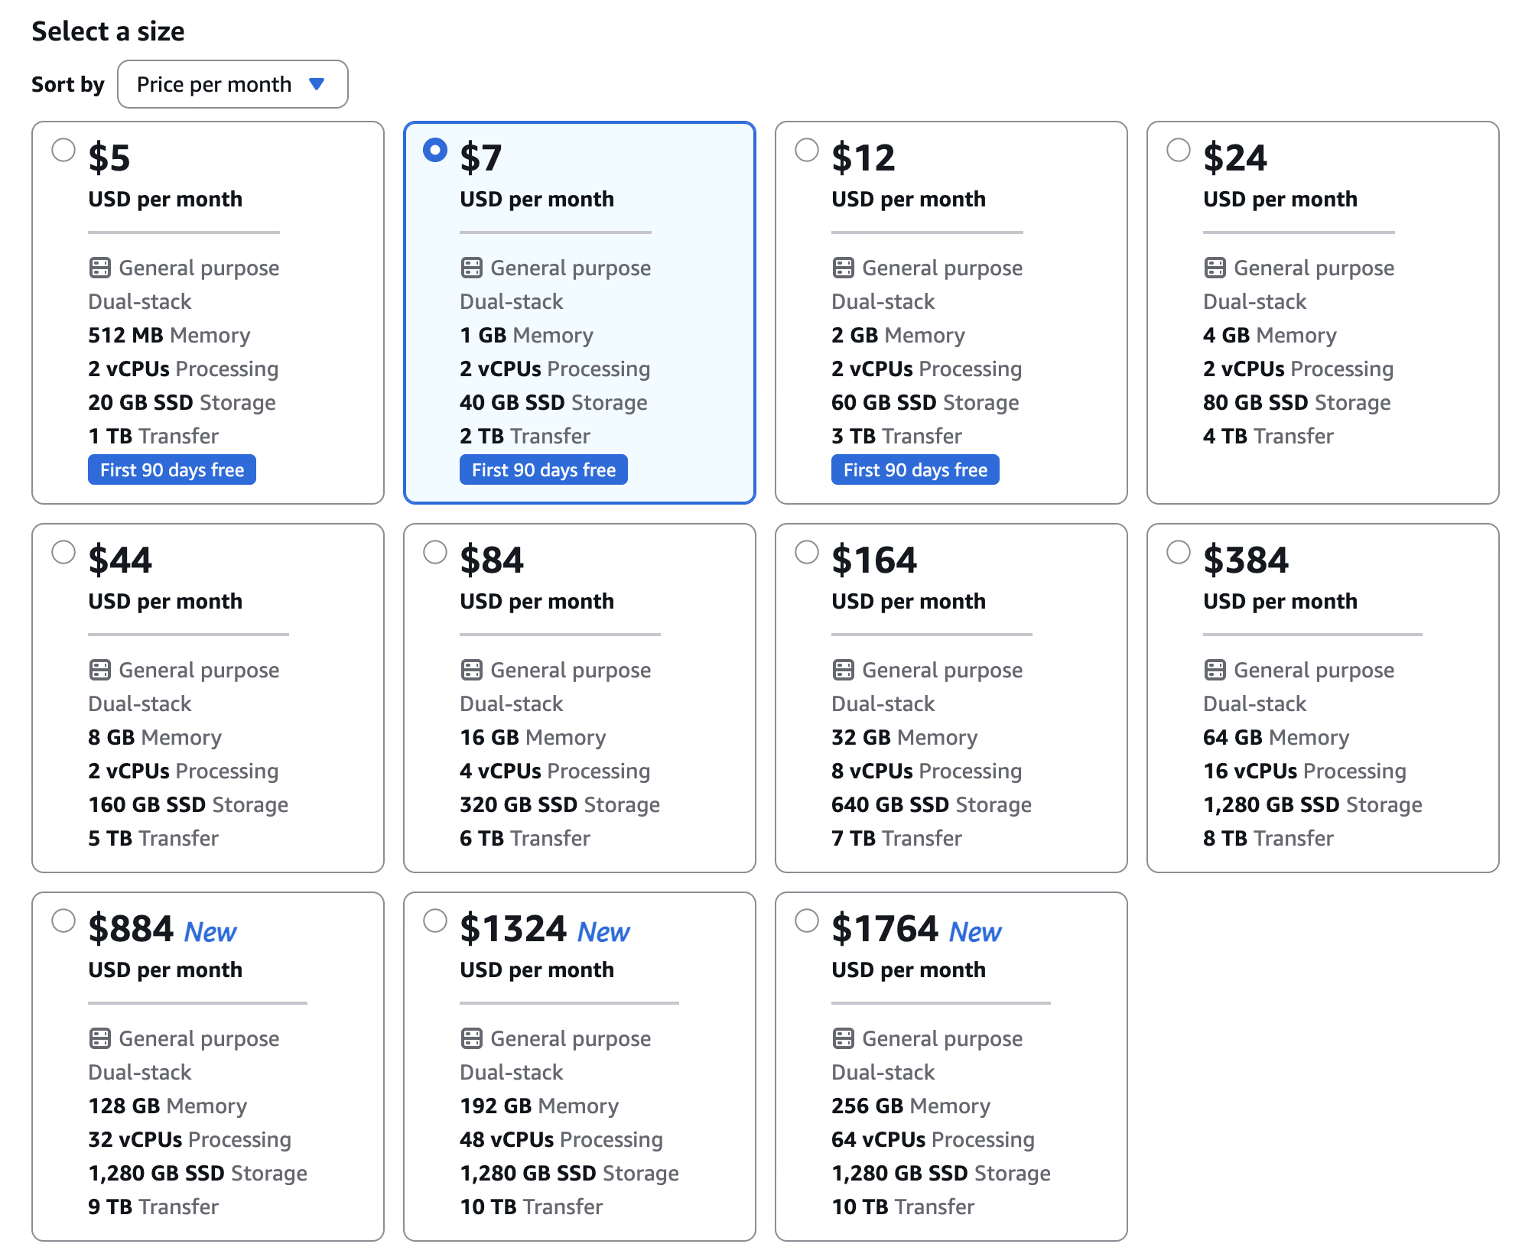Click the blue dropdown arrow in Sort by
The image size is (1522, 1257).
[x=317, y=84]
